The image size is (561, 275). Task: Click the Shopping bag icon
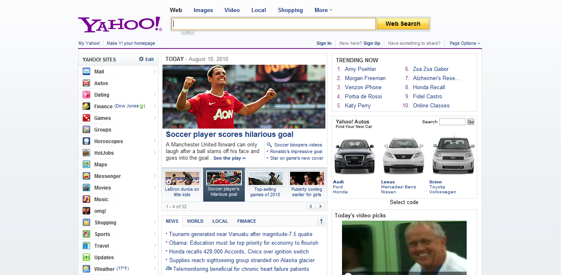coord(86,222)
